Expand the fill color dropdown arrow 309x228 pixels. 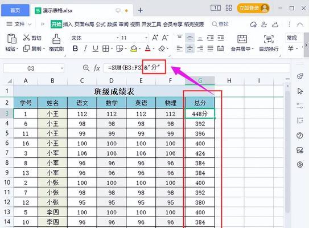point(140,48)
